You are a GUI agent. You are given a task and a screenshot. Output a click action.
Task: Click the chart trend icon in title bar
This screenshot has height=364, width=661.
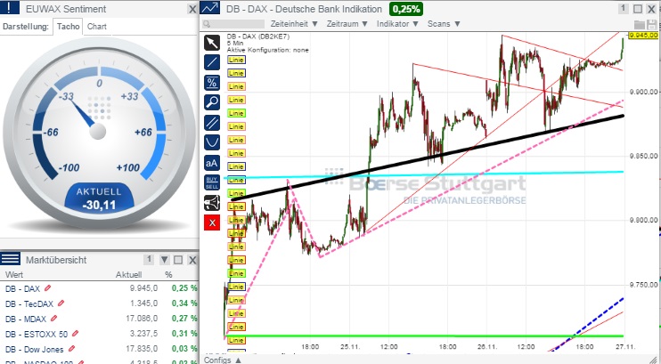pyautogui.click(x=210, y=8)
